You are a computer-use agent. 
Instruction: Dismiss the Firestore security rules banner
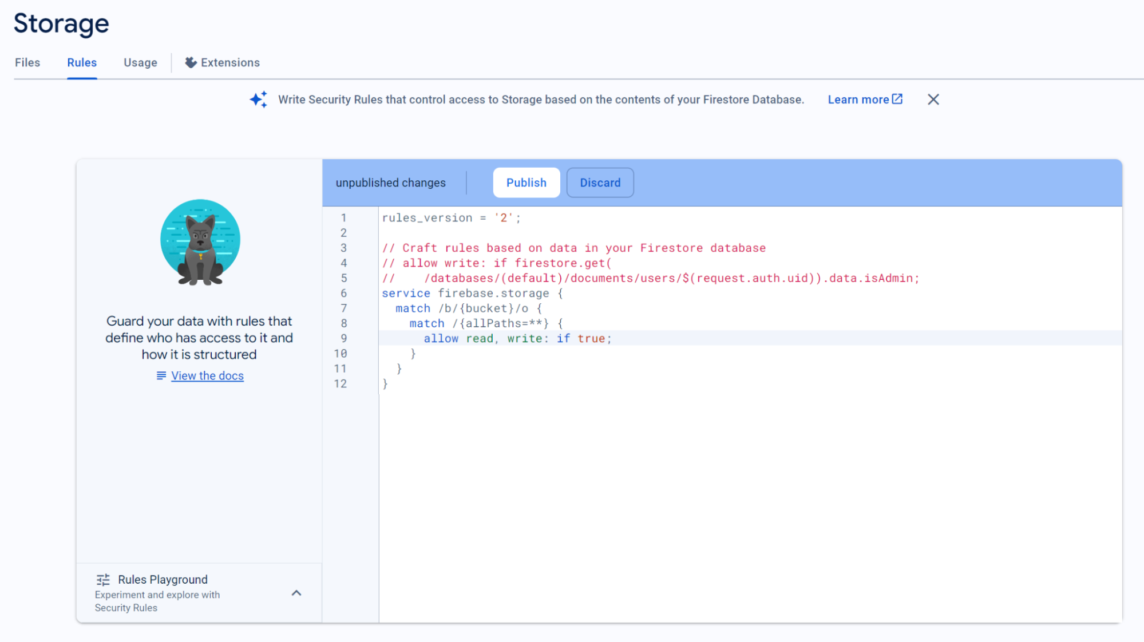933,99
